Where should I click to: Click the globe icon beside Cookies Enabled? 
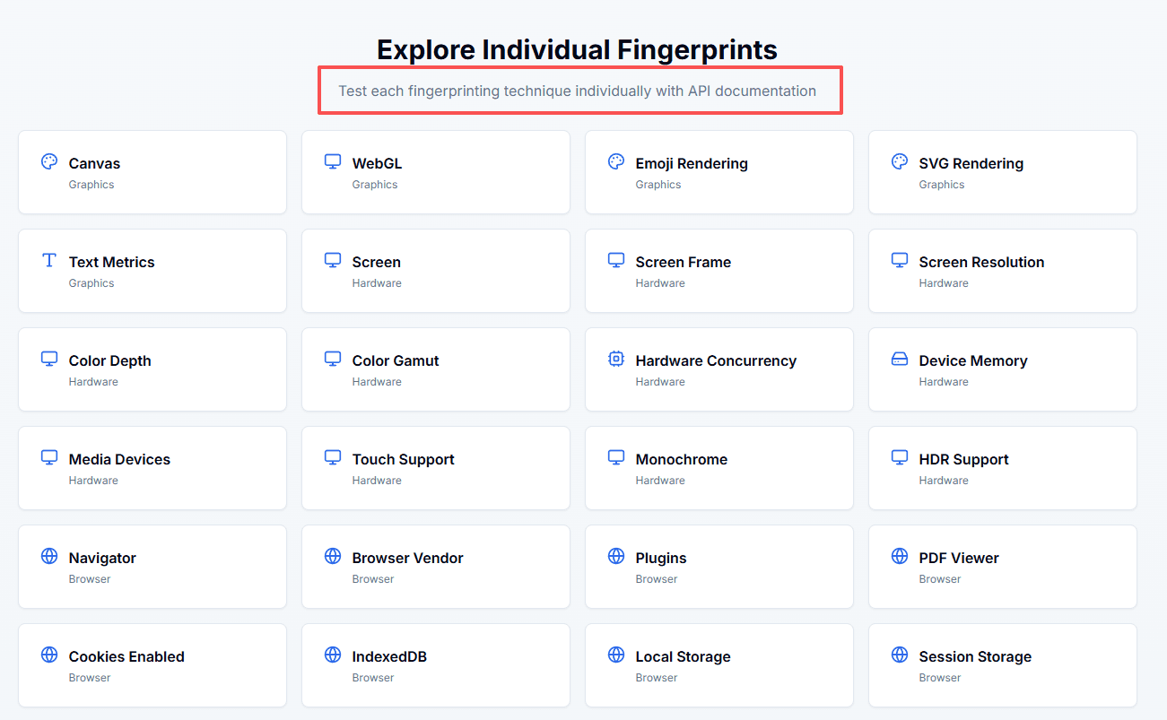[49, 655]
